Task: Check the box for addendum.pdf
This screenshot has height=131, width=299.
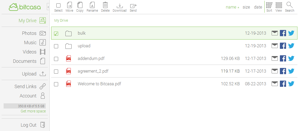Action: pyautogui.click(x=56, y=59)
